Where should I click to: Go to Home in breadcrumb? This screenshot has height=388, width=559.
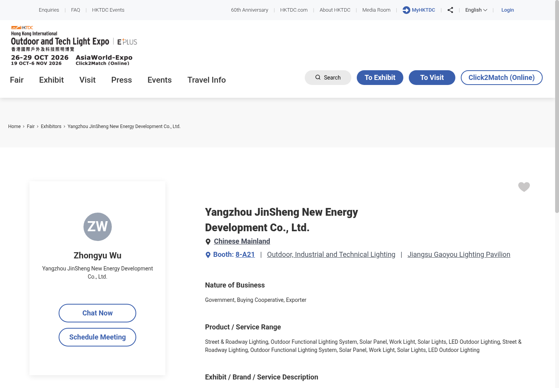click(x=14, y=126)
